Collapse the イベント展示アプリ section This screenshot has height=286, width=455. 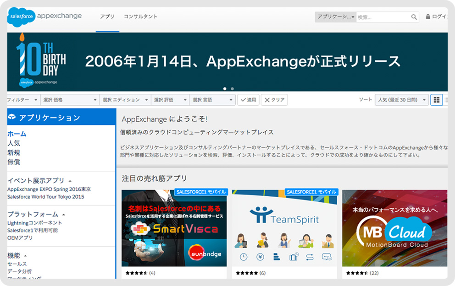tap(70, 181)
